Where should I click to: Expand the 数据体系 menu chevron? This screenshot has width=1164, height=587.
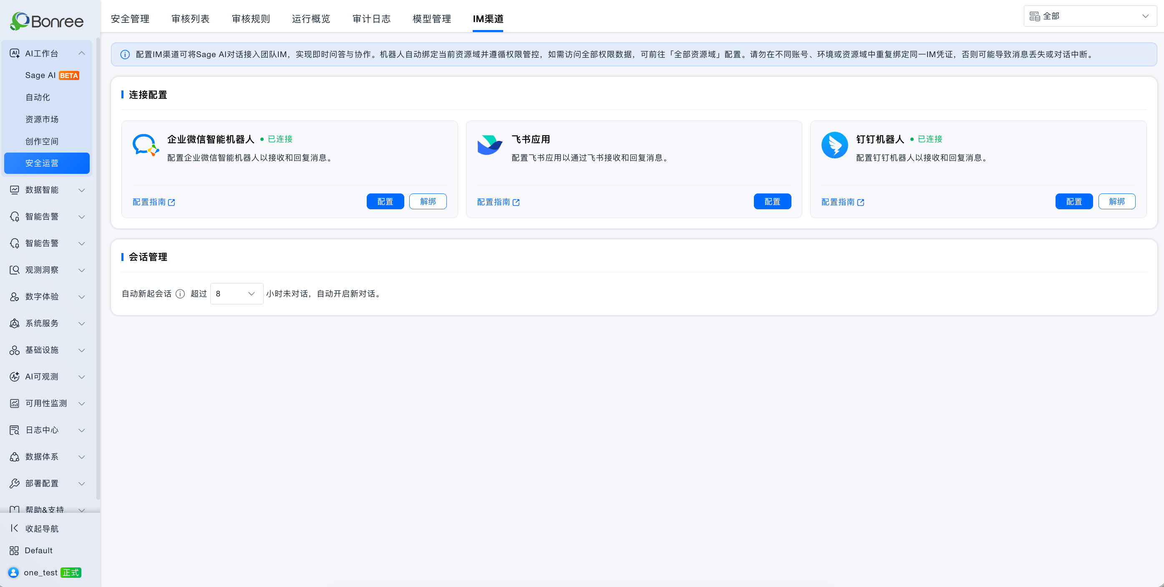(82, 457)
